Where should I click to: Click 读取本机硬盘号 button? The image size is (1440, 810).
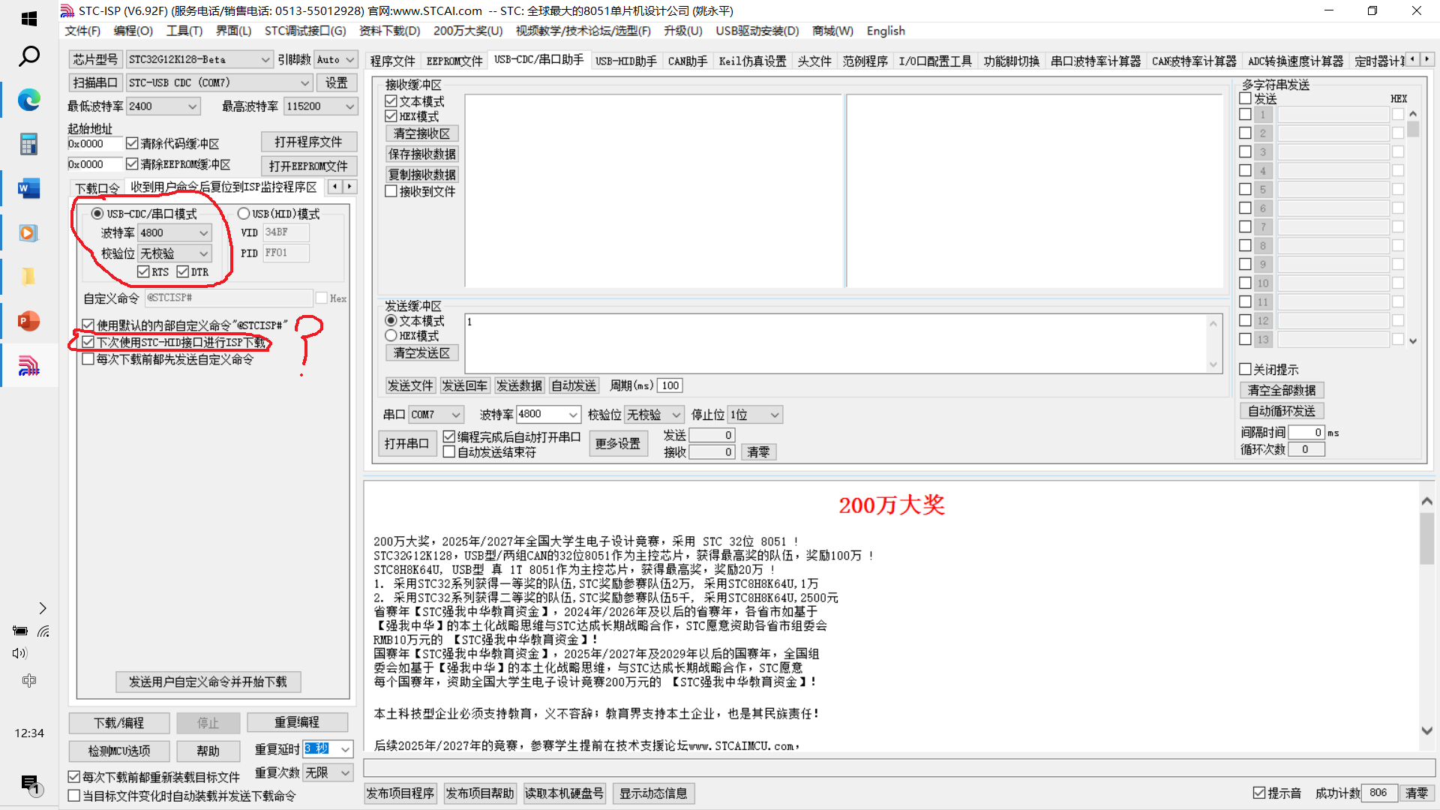[x=564, y=793]
